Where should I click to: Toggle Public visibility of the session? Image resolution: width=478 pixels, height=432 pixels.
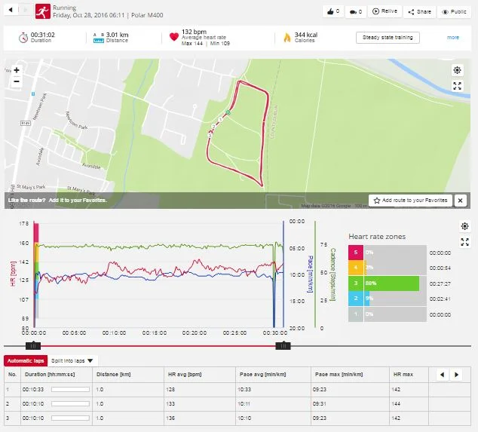click(453, 12)
